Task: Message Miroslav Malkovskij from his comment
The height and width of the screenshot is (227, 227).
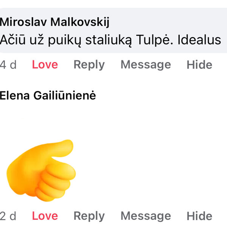Action: [146, 65]
